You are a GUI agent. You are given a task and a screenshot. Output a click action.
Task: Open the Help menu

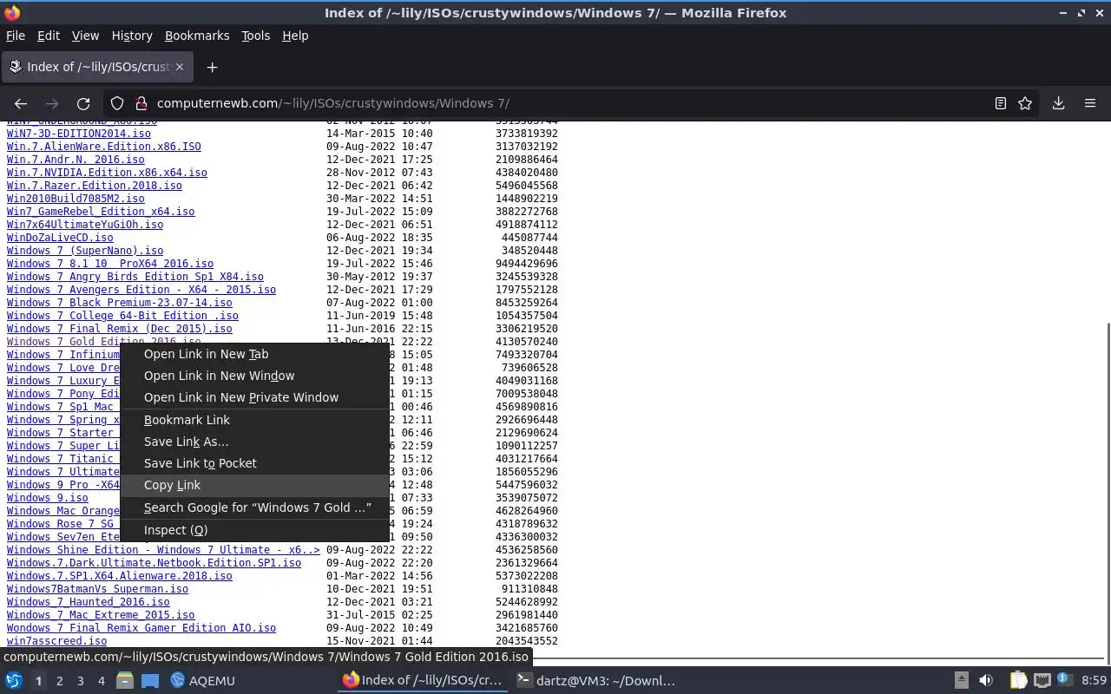click(x=295, y=36)
